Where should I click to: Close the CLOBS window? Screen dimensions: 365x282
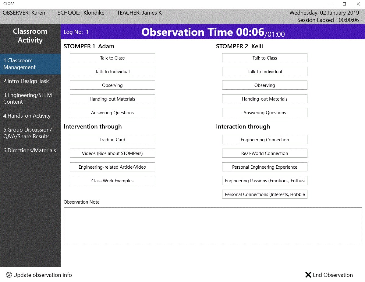point(358,4)
